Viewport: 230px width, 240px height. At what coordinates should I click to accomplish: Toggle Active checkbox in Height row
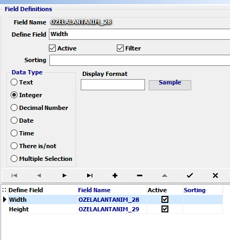pos(165,209)
